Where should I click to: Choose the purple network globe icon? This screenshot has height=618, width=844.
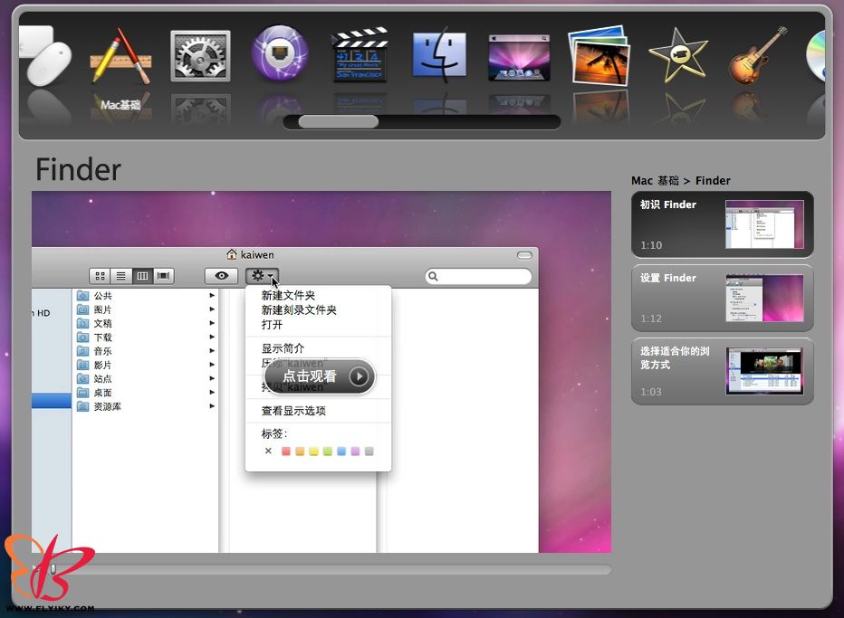tap(280, 53)
